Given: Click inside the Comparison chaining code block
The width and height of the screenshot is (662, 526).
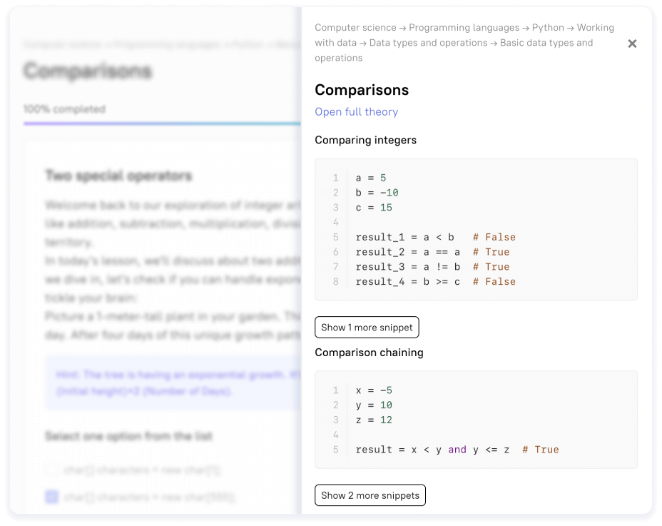Looking at the screenshot, I should 476,420.
